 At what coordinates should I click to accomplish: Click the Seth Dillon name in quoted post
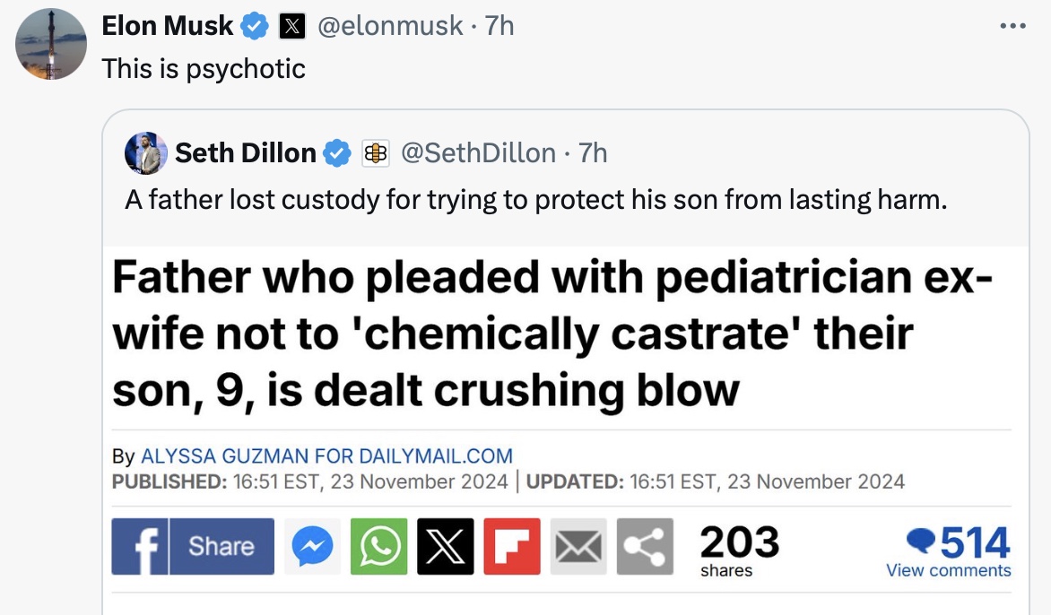coord(245,153)
